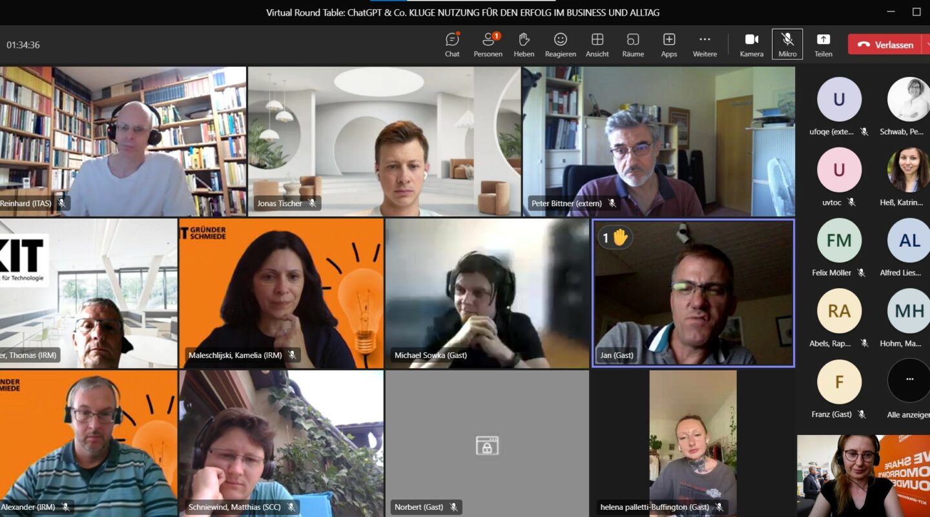This screenshot has width=930, height=517.
Task: Select the FM avatar of Felix Möller
Action: pos(839,240)
